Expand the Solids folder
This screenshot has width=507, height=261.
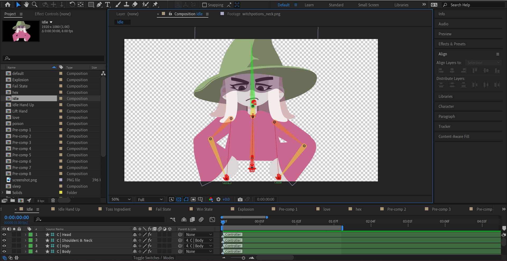[x=2, y=192]
